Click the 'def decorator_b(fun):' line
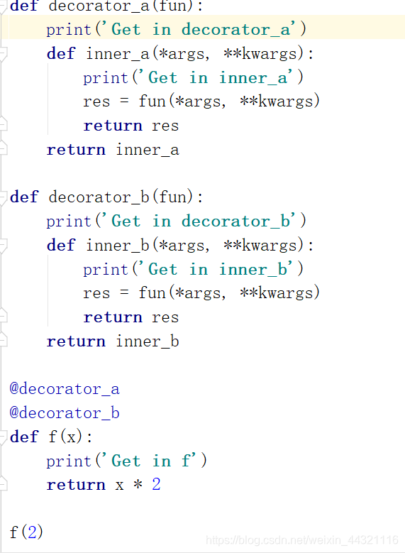The image size is (405, 553). click(107, 197)
